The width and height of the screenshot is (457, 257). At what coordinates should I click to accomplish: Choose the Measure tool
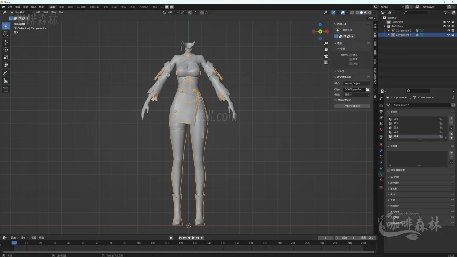coord(5,81)
